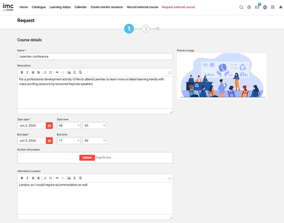Click the settings gear icon
This screenshot has width=284, height=223.
(249, 7)
